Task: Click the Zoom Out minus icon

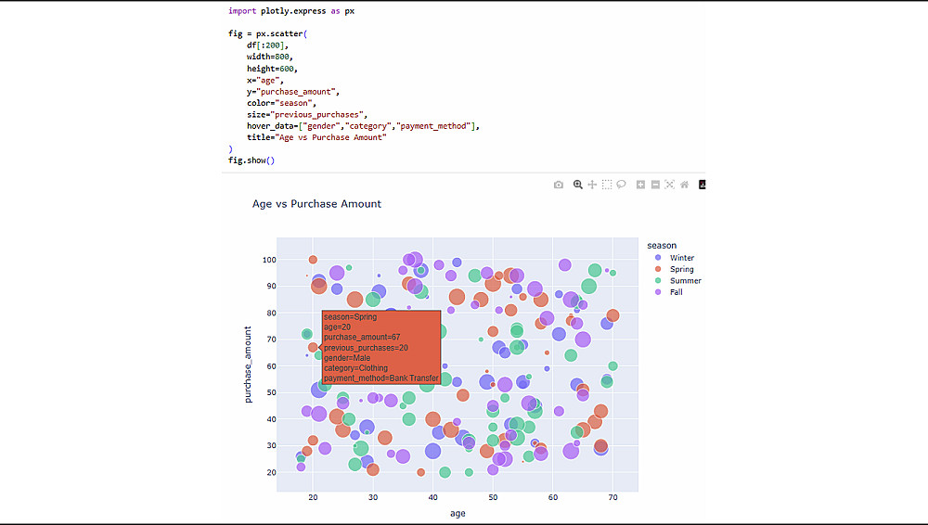Action: click(655, 185)
